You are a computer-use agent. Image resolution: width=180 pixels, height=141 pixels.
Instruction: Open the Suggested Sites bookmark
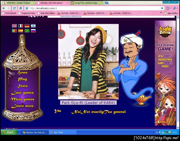click(x=27, y=13)
